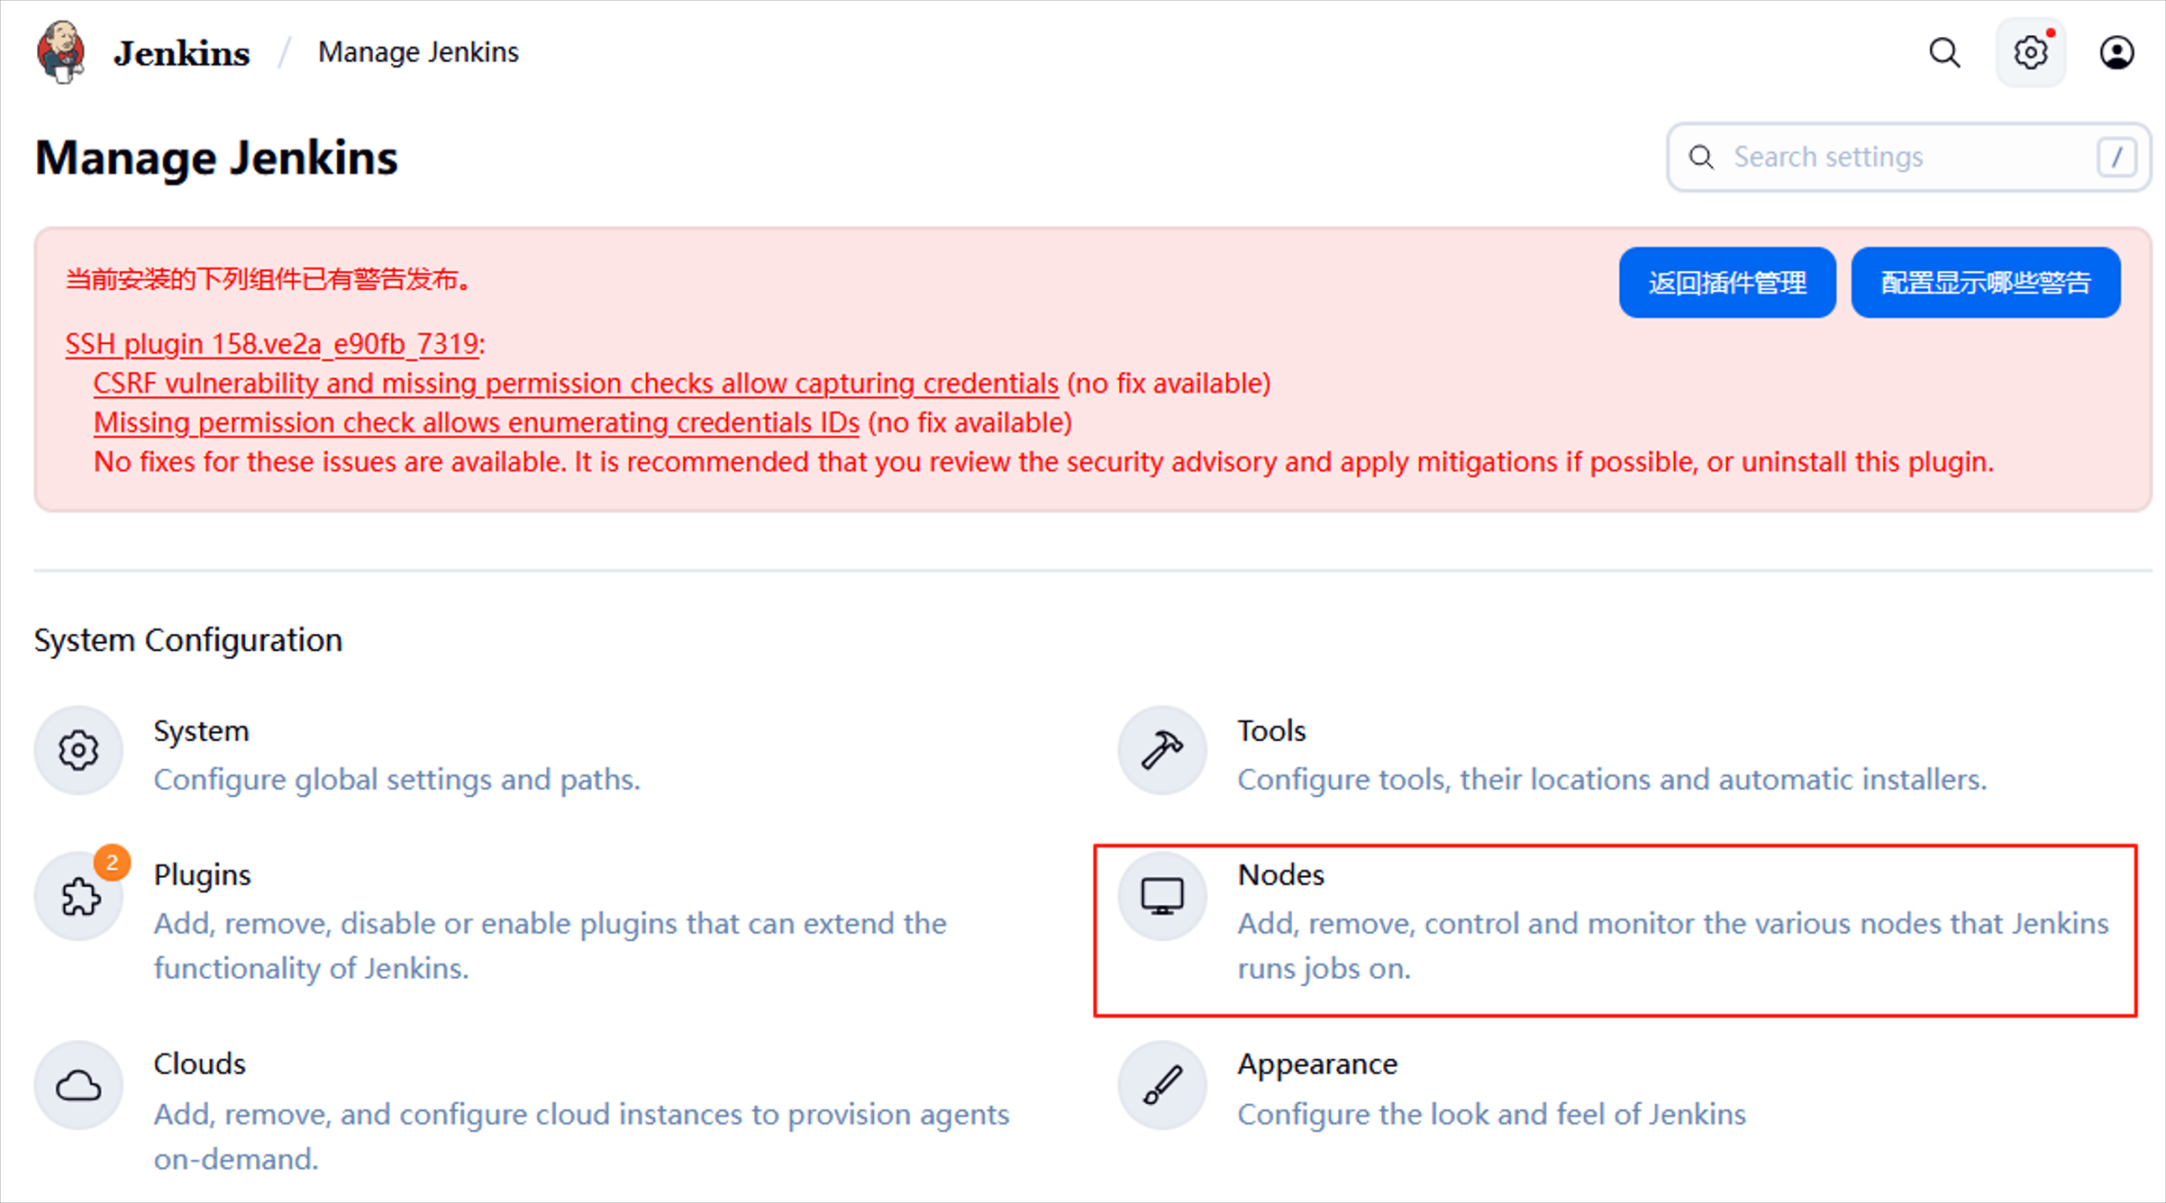
Task: Open the Nodes management page
Action: click(x=1281, y=874)
